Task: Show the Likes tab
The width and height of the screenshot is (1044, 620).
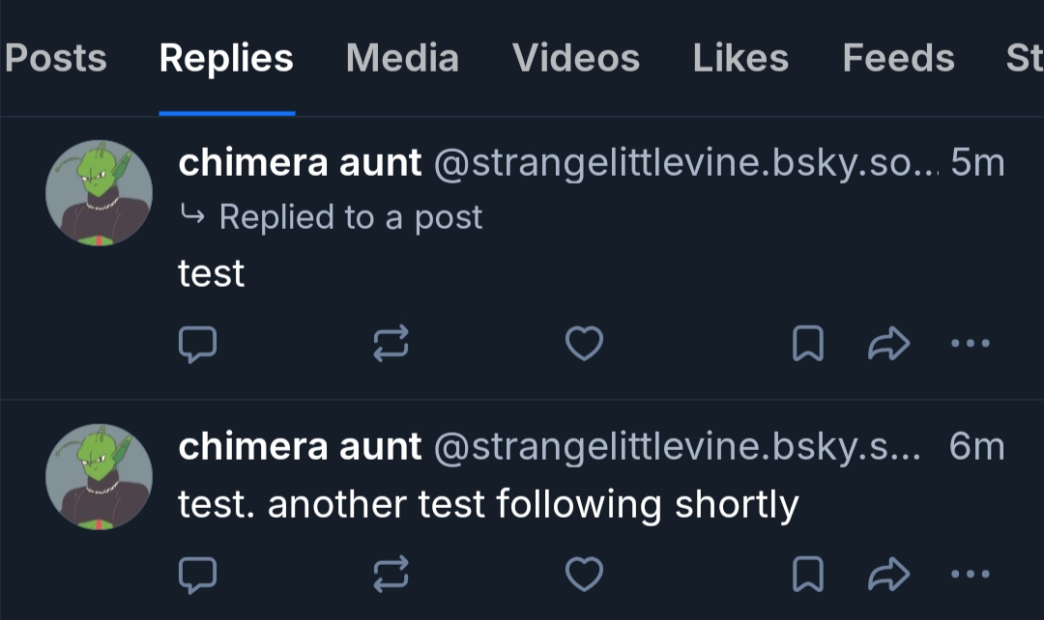Action: click(740, 59)
